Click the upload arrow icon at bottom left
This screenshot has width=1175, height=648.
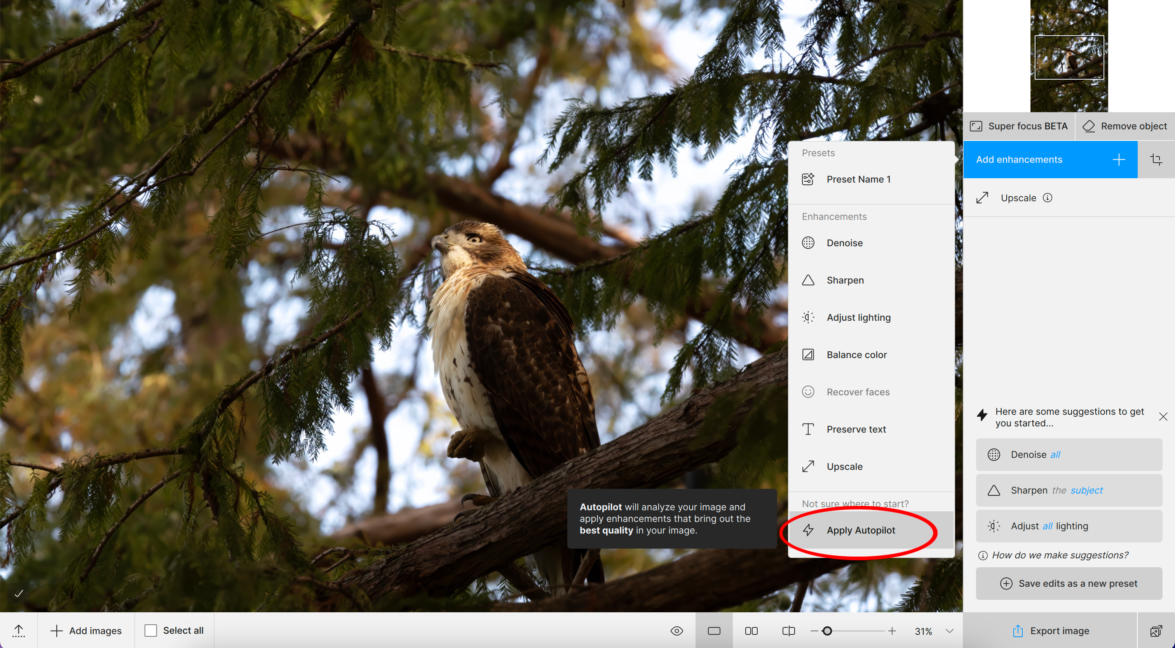(18, 631)
